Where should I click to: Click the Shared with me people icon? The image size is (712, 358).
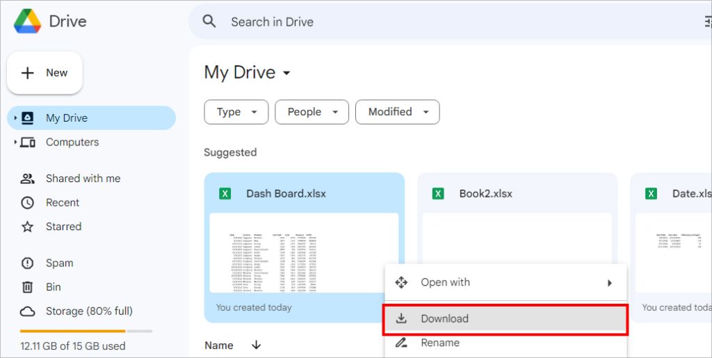28,179
